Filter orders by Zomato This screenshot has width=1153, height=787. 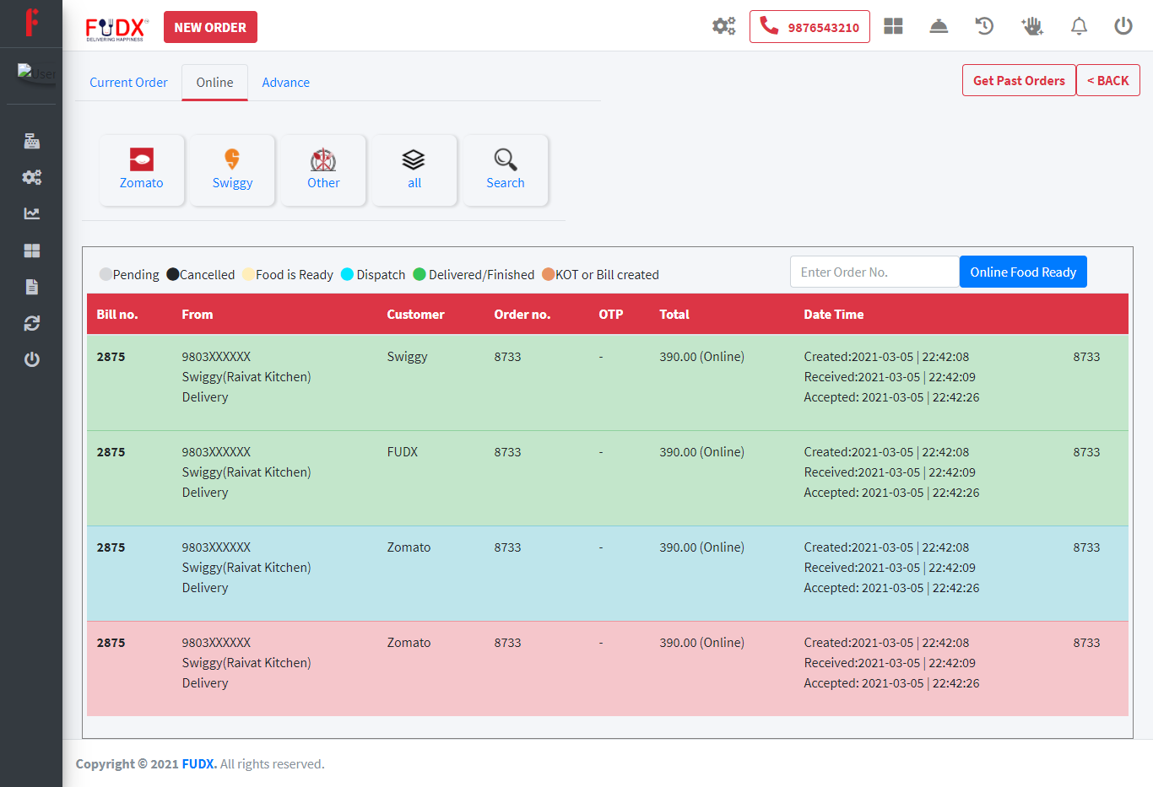[x=142, y=170]
